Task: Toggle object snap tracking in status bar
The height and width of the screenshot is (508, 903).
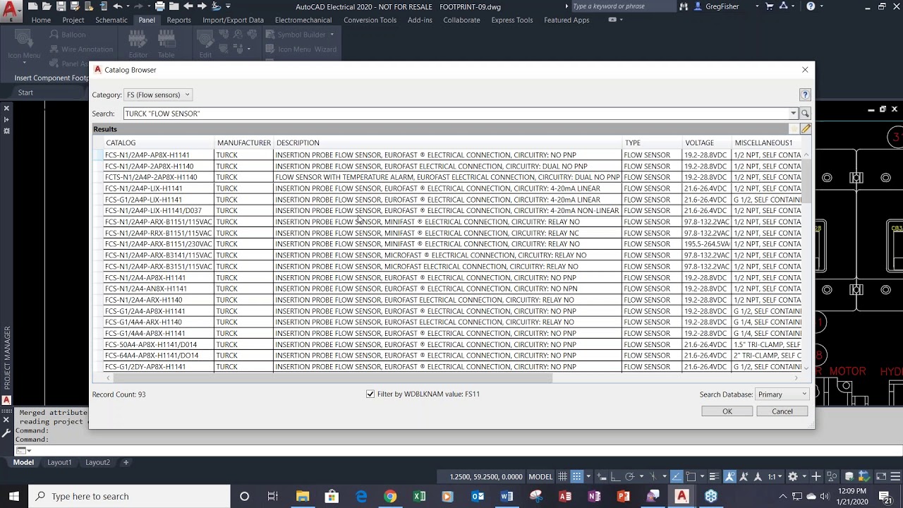Action: coord(677,476)
